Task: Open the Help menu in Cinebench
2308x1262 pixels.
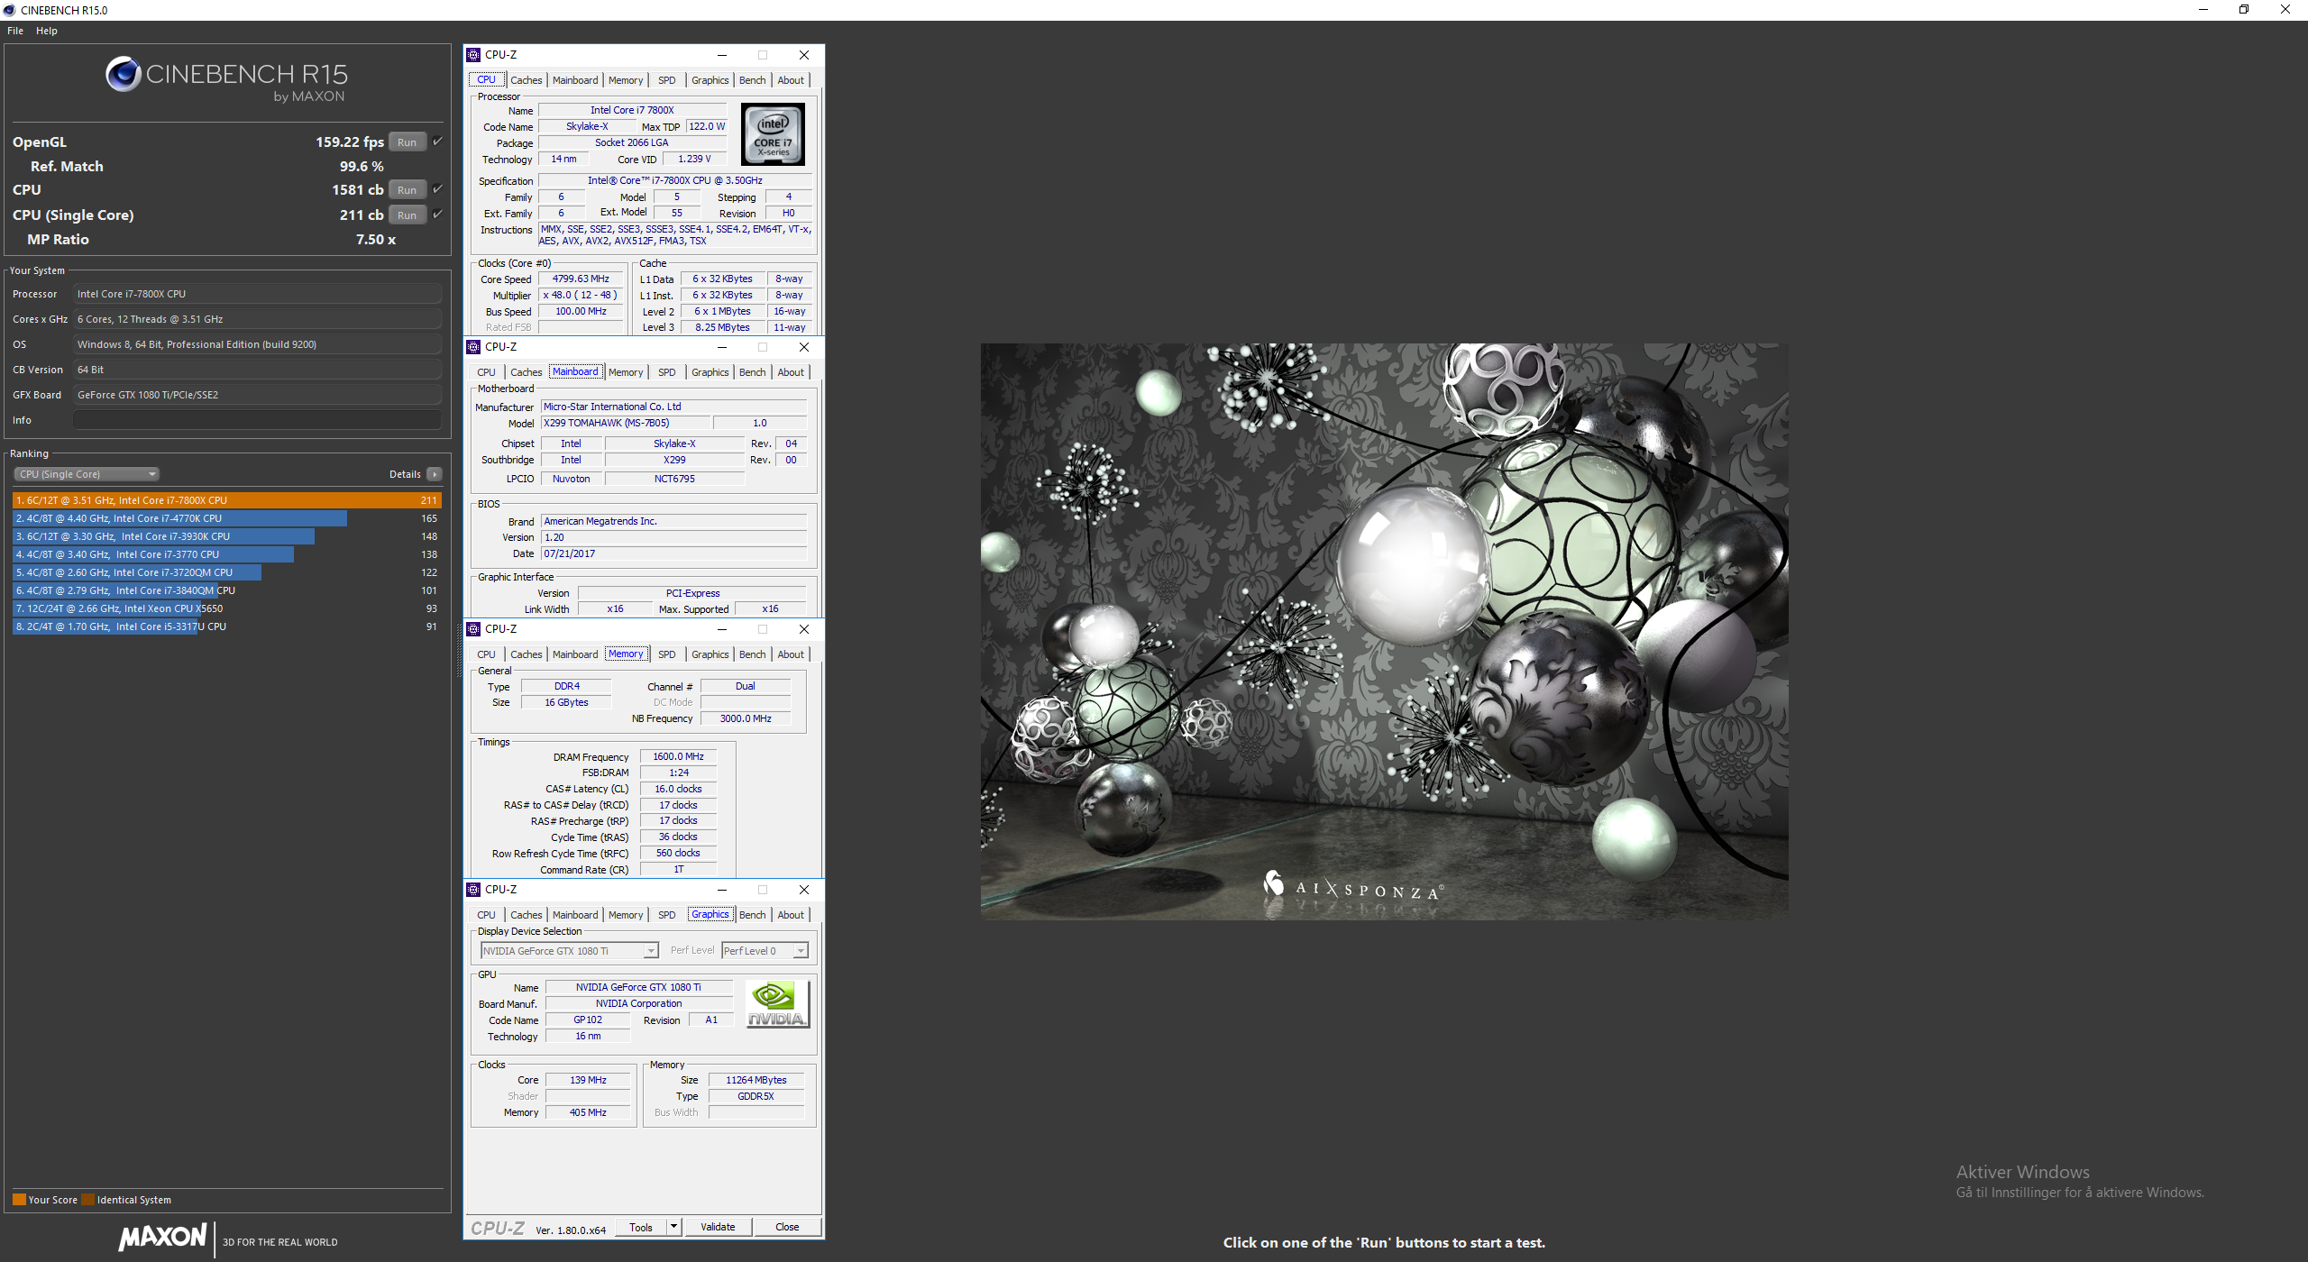Action: coord(47,31)
